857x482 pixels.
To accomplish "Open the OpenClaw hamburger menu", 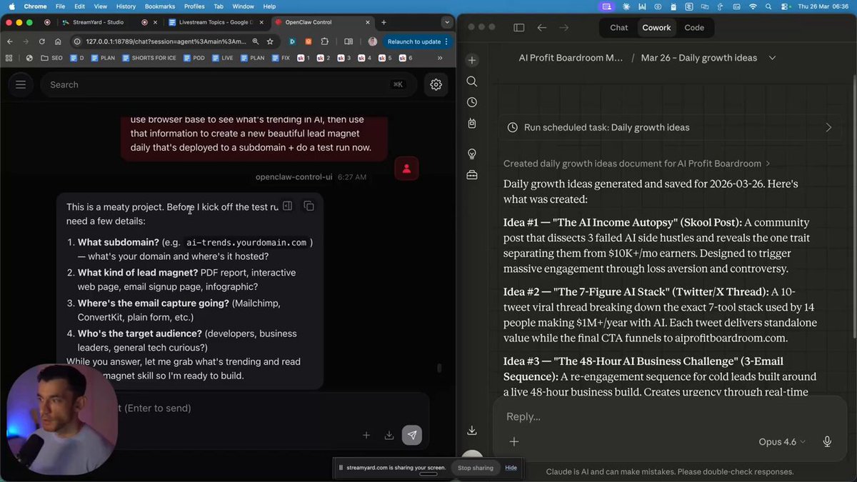I will click(x=21, y=84).
